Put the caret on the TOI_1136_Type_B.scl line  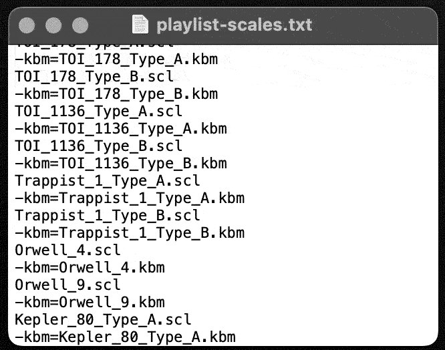pyautogui.click(x=98, y=146)
